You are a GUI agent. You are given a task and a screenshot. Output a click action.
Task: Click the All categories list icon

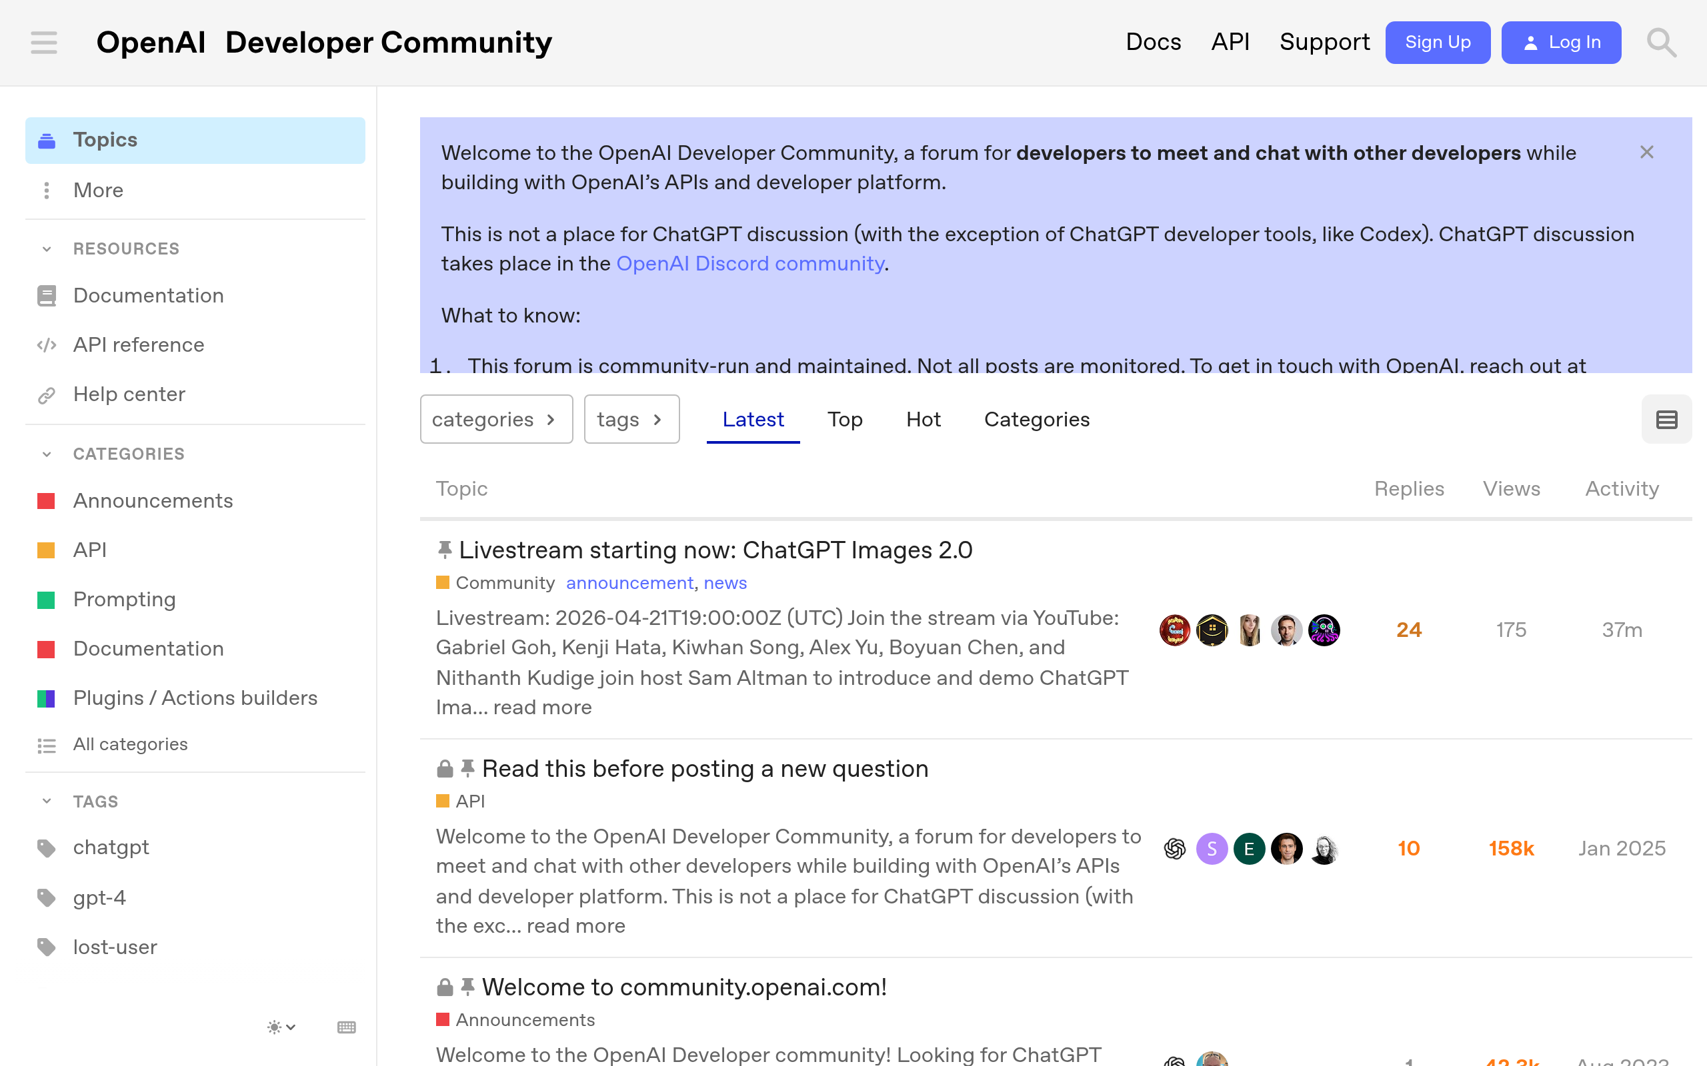47,746
